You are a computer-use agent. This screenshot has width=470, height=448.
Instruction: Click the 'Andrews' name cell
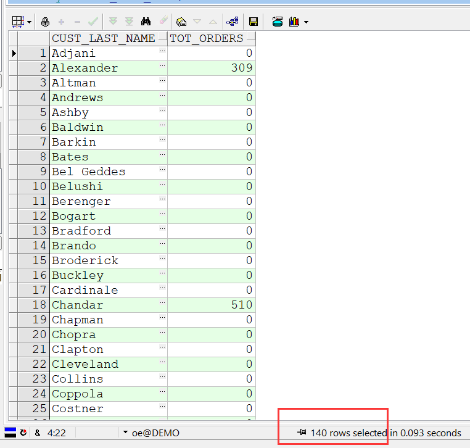(x=109, y=97)
